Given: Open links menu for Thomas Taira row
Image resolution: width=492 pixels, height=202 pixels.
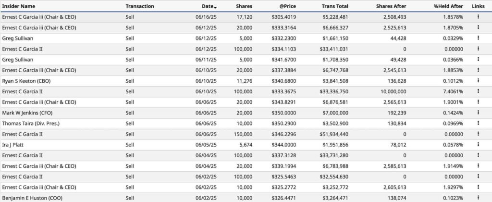Looking at the screenshot, I should (x=478, y=123).
